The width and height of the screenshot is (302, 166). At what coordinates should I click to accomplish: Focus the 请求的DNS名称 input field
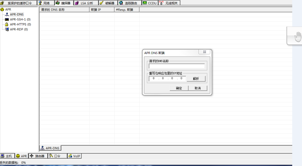click(x=177, y=66)
